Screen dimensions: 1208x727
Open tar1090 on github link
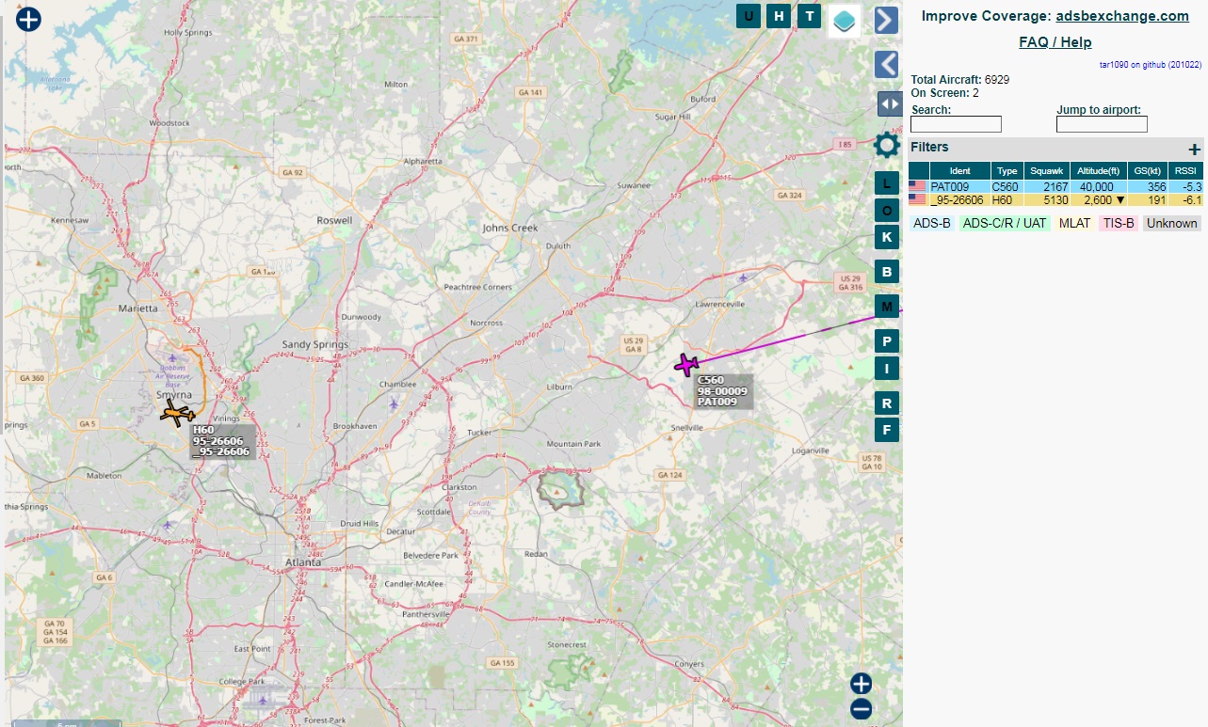click(x=1151, y=65)
